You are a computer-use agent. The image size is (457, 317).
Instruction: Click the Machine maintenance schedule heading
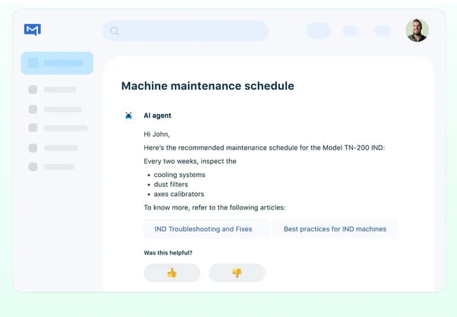[207, 86]
